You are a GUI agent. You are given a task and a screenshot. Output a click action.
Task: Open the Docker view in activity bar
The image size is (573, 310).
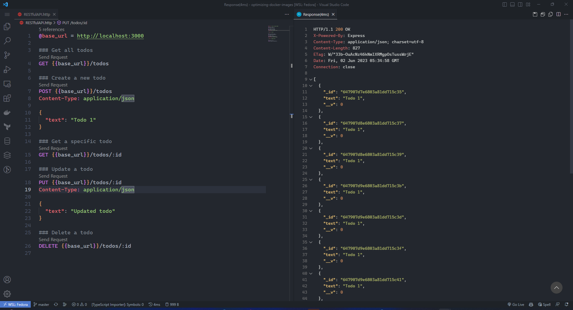pyautogui.click(x=7, y=112)
